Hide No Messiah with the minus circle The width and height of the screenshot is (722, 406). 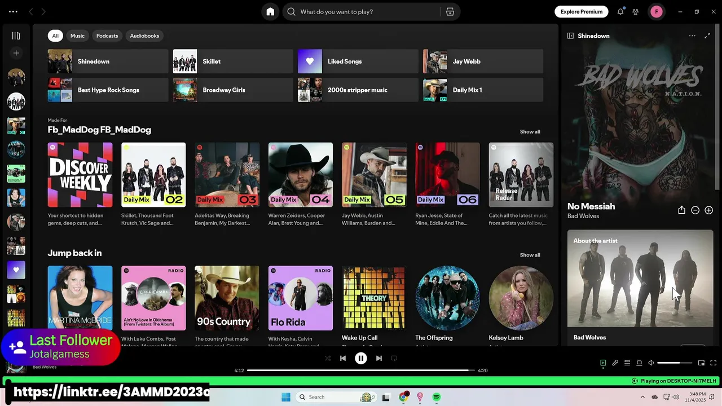pyautogui.click(x=695, y=210)
